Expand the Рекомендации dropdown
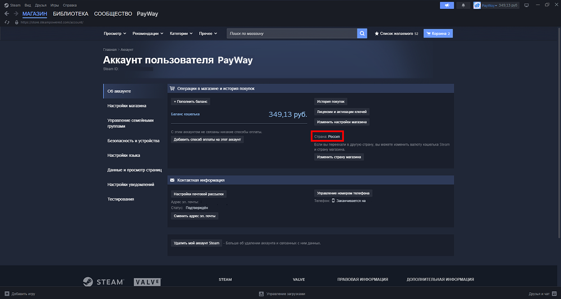 click(x=148, y=34)
